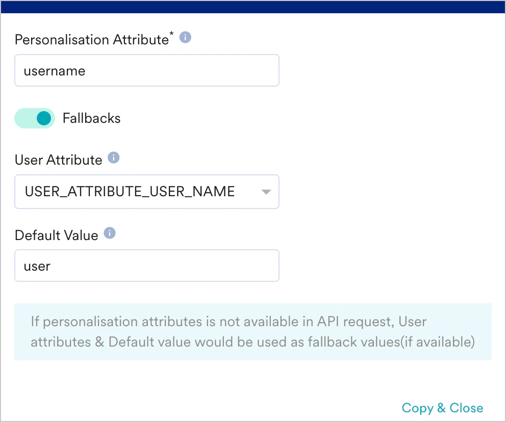Open the USER_ATTRIBUTE_USER_NAME dropdown
Viewport: 506px width, 422px height.
click(147, 192)
